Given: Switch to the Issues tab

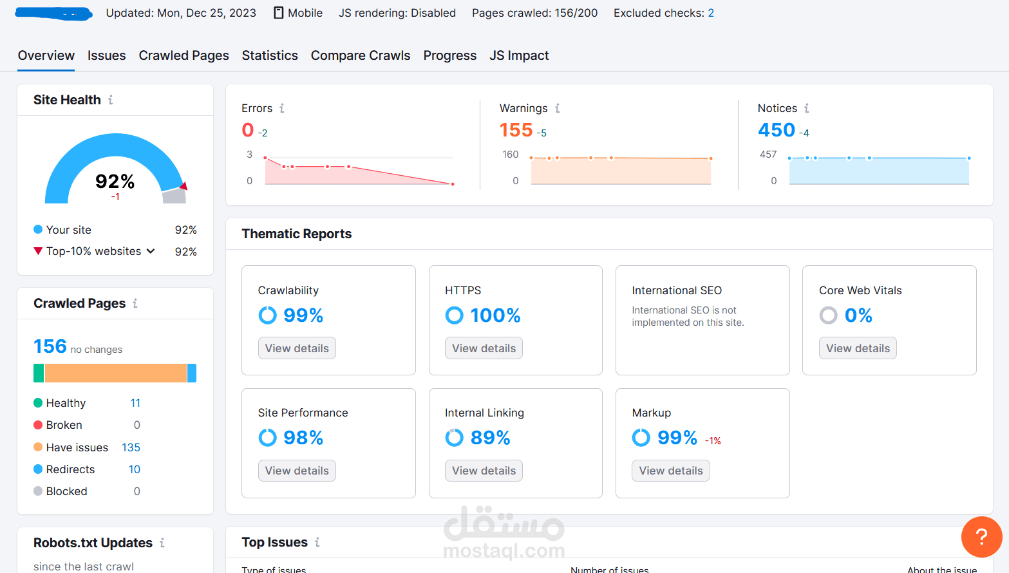Looking at the screenshot, I should 107,55.
